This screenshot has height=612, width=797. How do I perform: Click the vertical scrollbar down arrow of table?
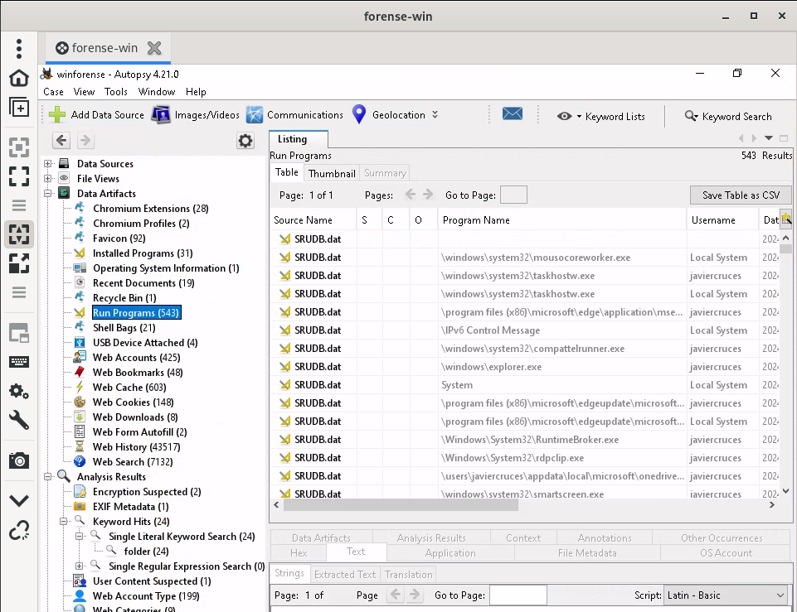point(786,491)
